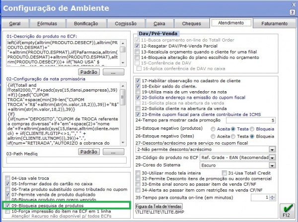
Task: Open the Faturamento tab
Action: coord(275,24)
